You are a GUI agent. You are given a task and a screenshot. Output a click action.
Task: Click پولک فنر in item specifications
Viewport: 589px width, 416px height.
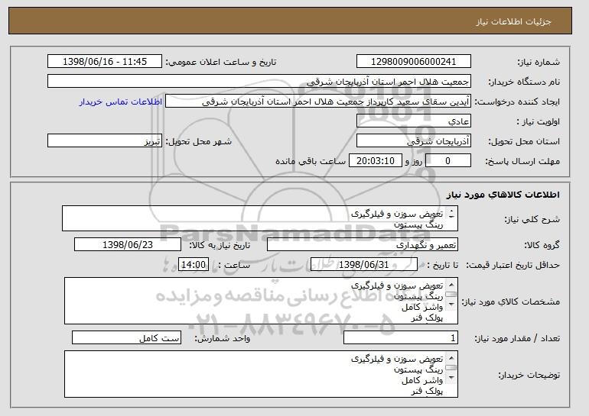click(427, 318)
